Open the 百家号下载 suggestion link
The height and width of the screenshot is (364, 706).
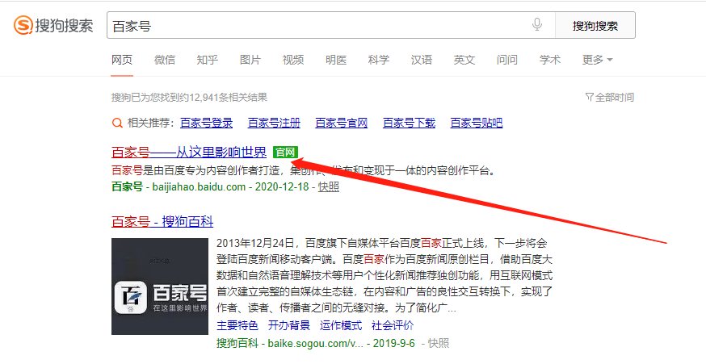(x=409, y=123)
